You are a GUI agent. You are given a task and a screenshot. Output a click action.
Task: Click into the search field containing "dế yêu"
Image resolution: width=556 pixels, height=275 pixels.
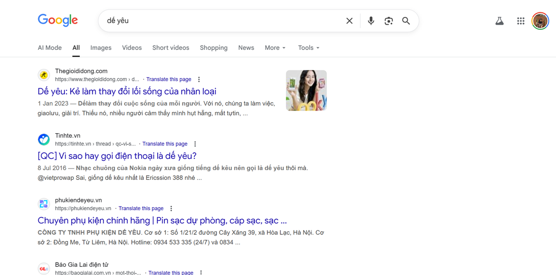222,21
